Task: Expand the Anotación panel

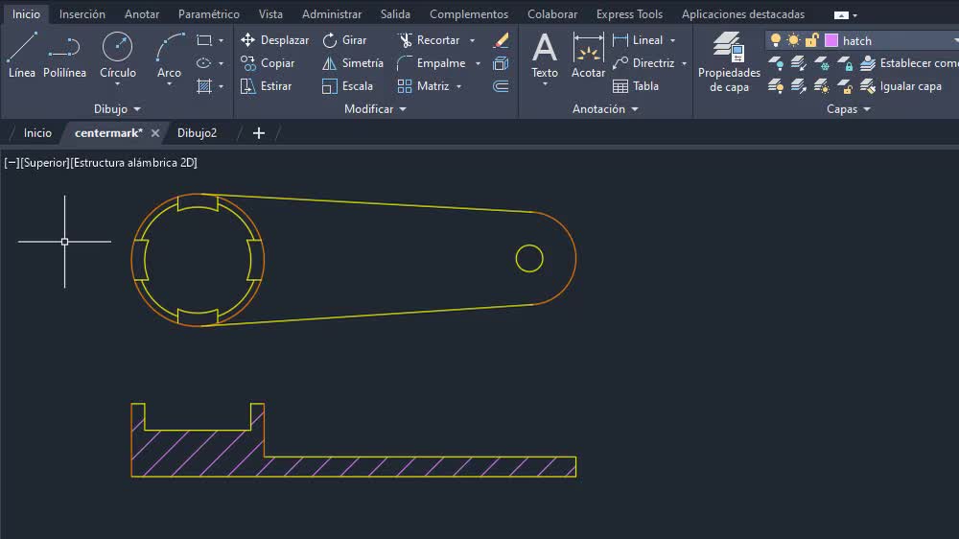Action: pos(605,109)
